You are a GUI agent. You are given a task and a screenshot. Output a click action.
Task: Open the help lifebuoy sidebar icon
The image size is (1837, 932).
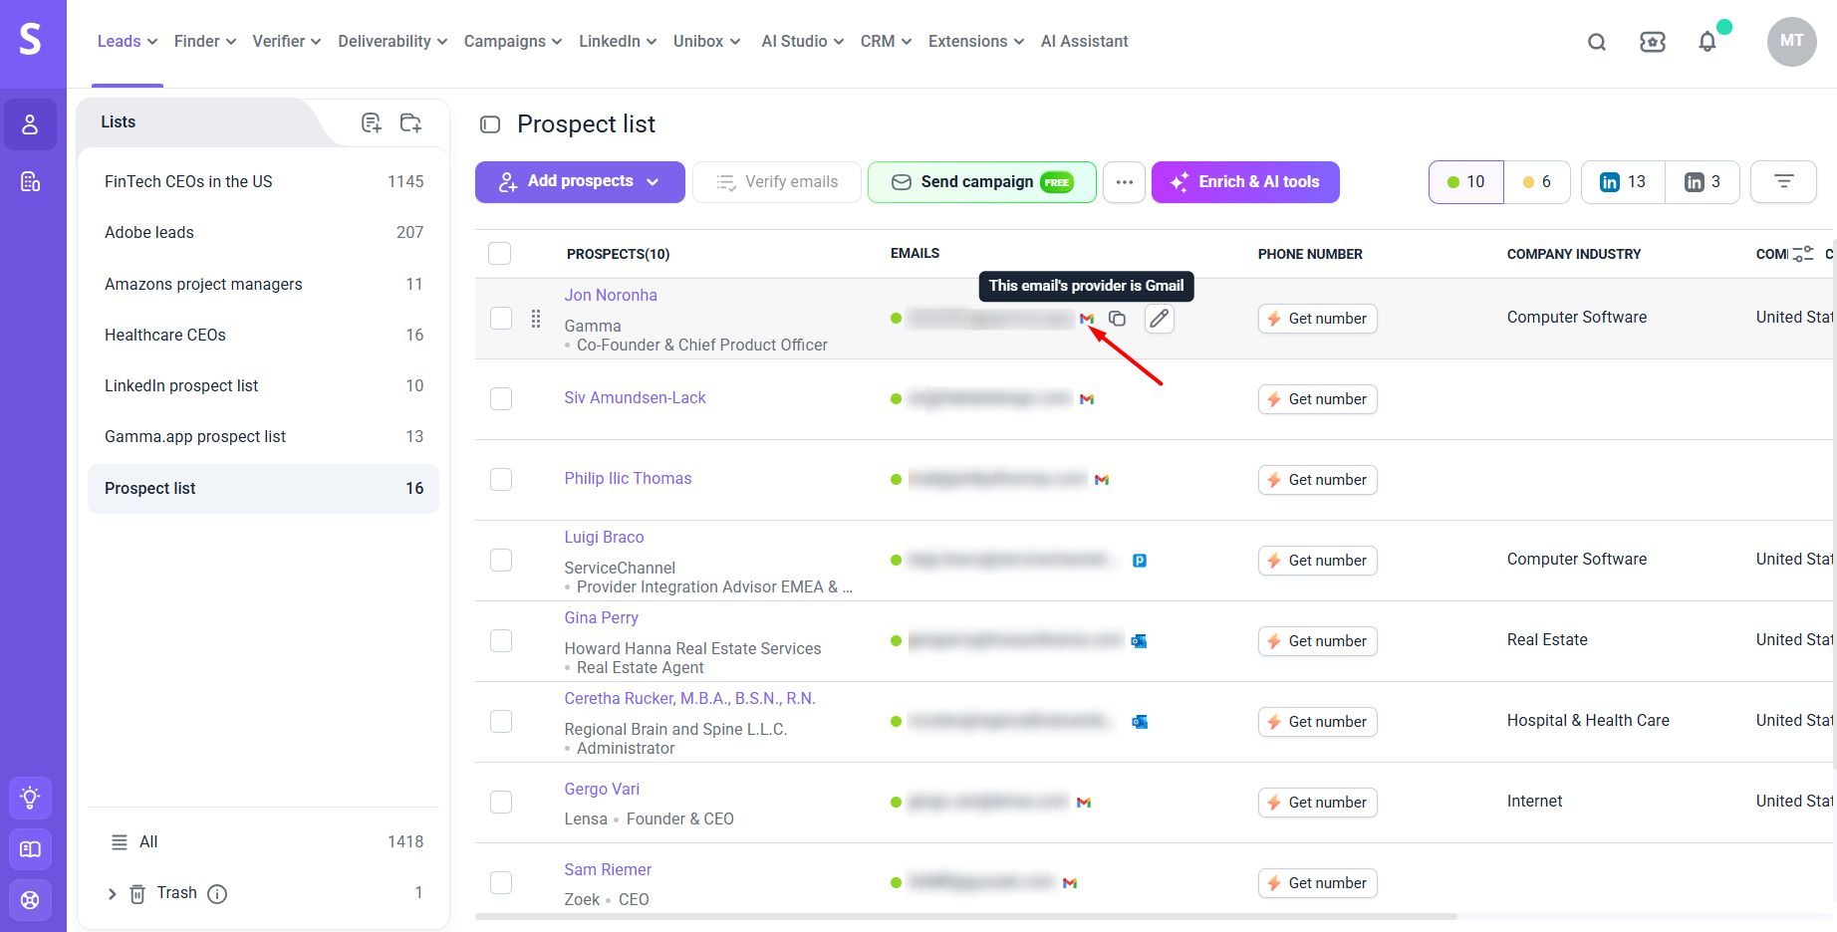(30, 900)
